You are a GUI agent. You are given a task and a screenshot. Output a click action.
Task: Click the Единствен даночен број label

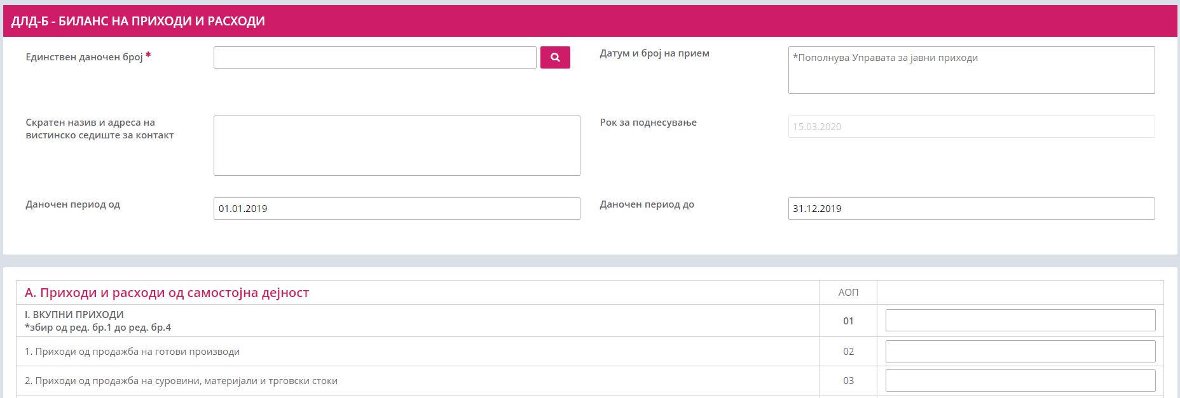coord(84,57)
